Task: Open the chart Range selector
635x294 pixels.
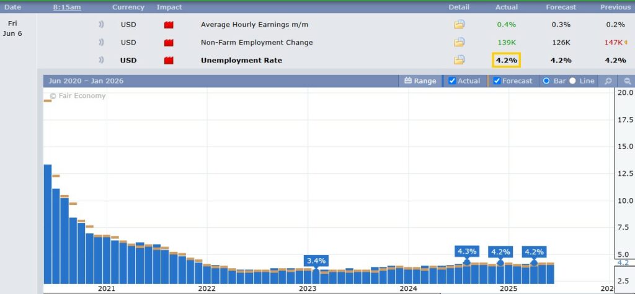Action: click(420, 81)
